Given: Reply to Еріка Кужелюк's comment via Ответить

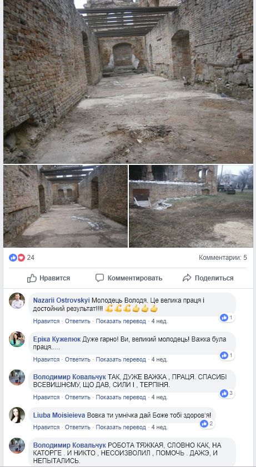Looking at the screenshot, I should 78,359.
